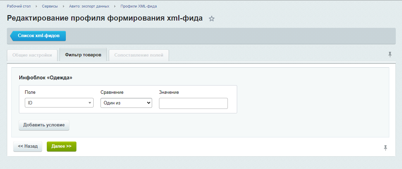Open the «Поле» dropdown showing ID
The image size is (402, 169).
click(x=59, y=103)
